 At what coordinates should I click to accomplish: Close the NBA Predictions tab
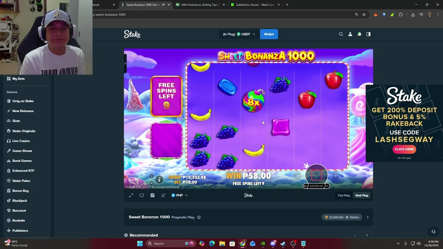[x=224, y=5]
